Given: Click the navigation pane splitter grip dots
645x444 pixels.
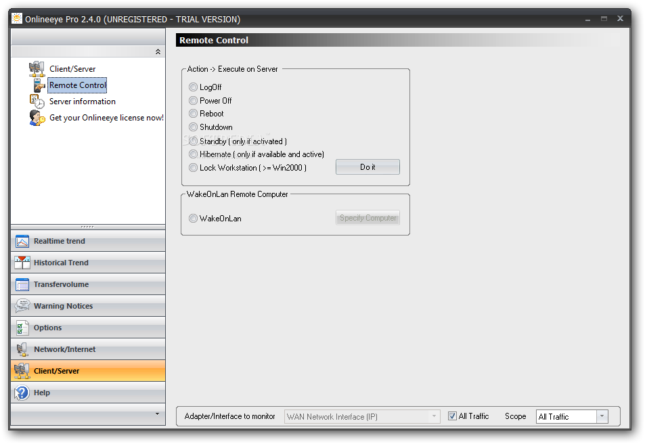Looking at the screenshot, I should click(x=87, y=227).
